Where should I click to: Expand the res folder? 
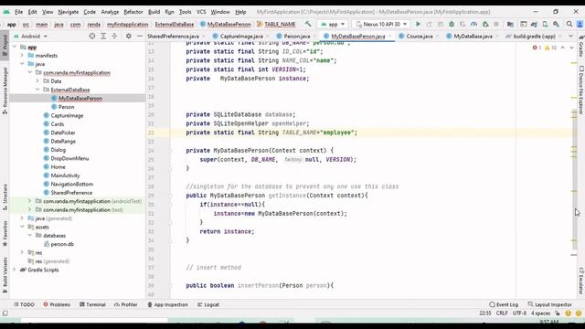point(22,252)
